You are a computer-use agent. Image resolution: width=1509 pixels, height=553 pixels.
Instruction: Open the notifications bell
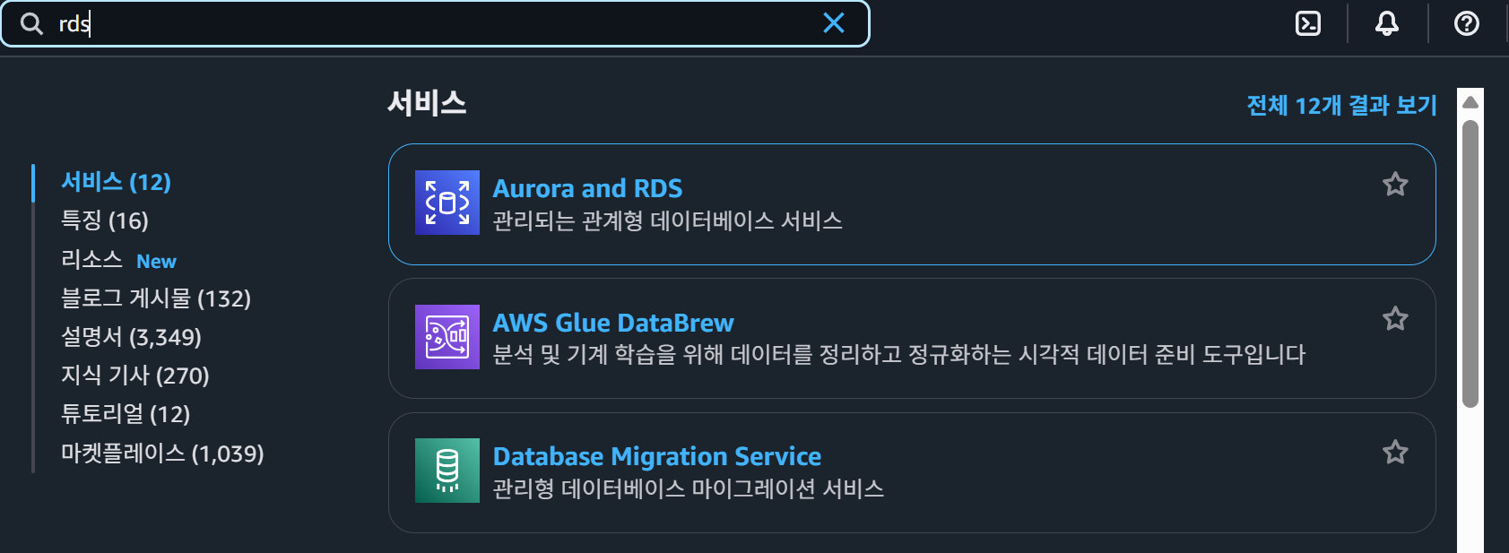coord(1387,23)
